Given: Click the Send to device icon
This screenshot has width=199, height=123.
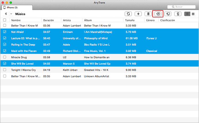Looking at the screenshot, I should tap(178, 14).
